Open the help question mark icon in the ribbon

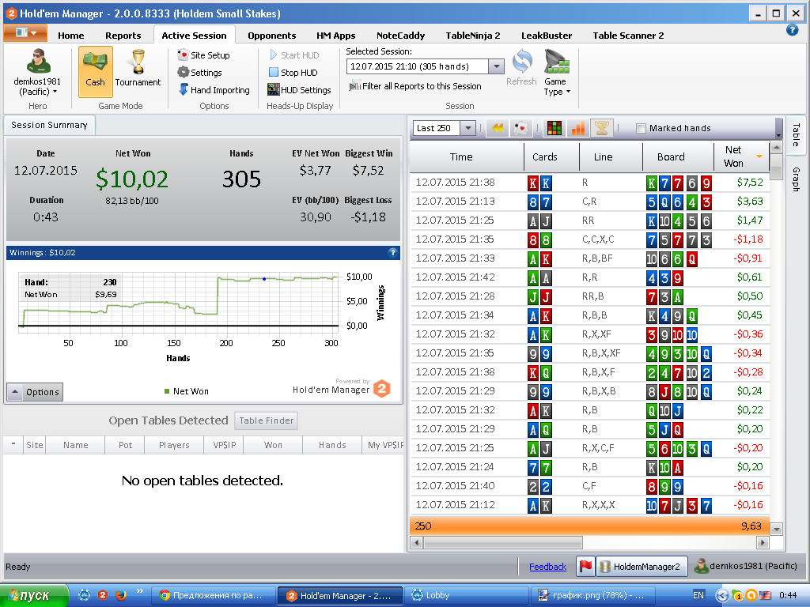(x=793, y=30)
